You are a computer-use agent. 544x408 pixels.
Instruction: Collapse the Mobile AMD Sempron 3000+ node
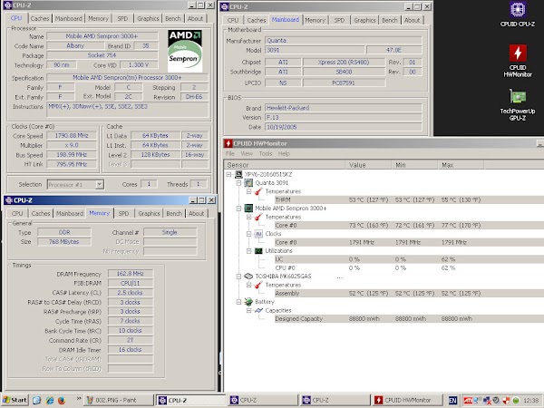tap(238, 209)
